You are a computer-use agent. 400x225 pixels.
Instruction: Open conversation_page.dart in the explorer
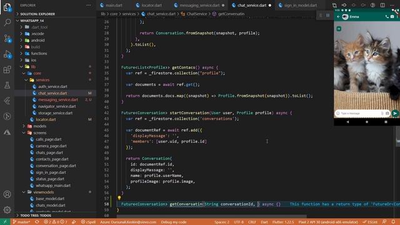56,166
